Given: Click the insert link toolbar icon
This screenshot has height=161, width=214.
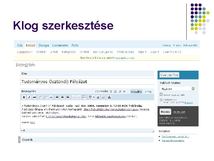Looking at the screenshot, I should (x=74, y=97).
